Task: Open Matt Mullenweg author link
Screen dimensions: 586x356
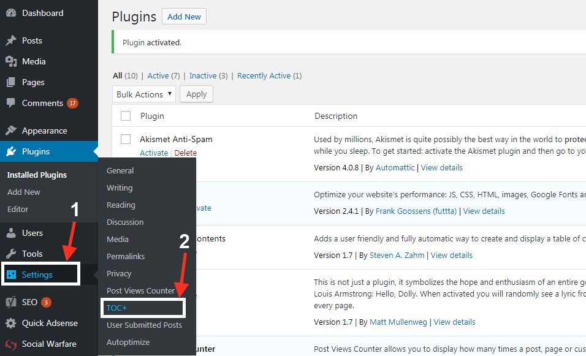Action: [398, 322]
